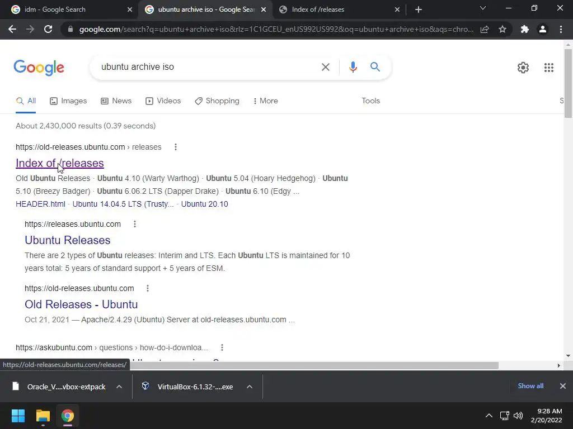Viewport: 573px width, 429px height.
Task: Open the tab search chevron
Action: click(x=483, y=8)
